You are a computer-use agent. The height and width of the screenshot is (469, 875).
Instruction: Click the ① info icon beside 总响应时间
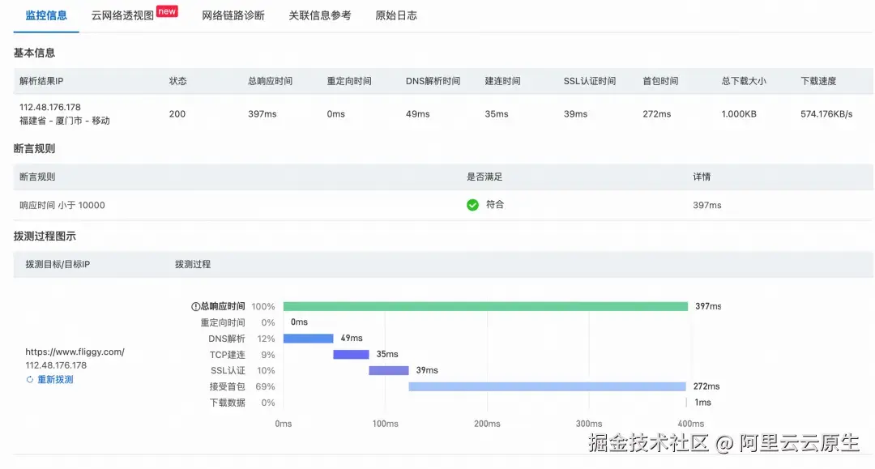click(195, 305)
